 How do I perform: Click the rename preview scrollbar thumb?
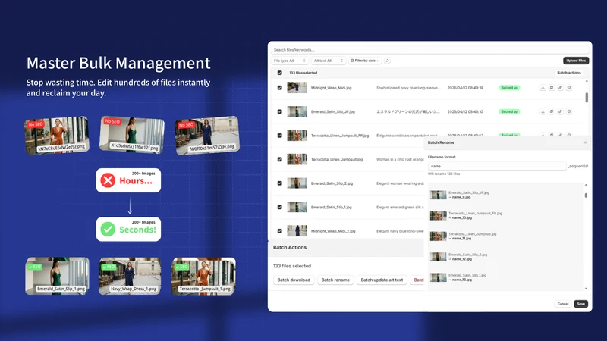[586, 196]
